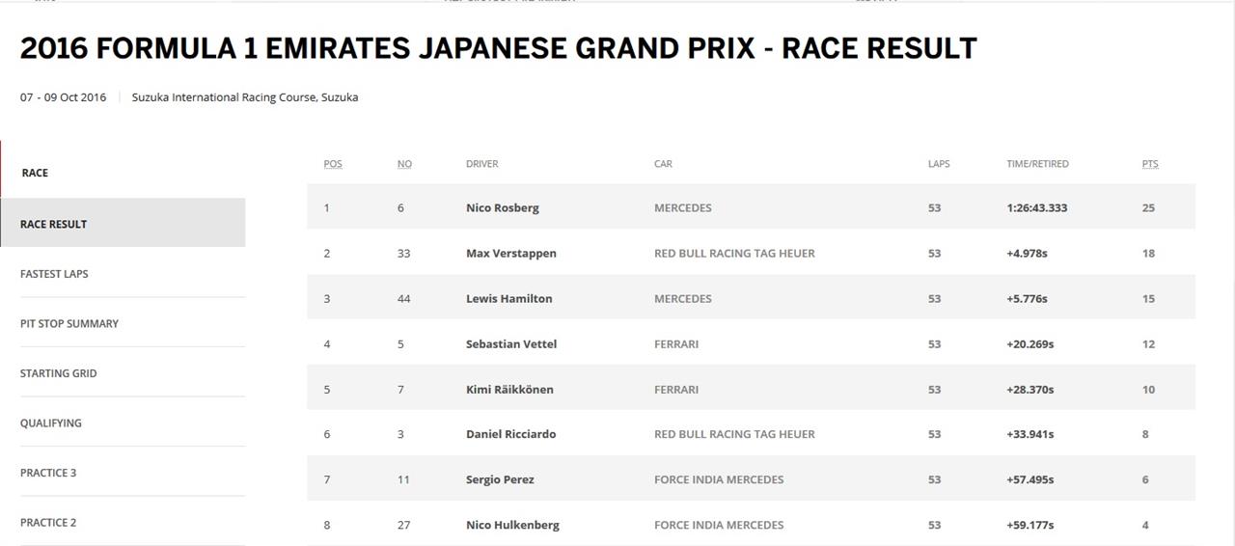Screen dimensions: 1235x546
Task: Open Max Verstappen driver link
Action: (x=511, y=253)
